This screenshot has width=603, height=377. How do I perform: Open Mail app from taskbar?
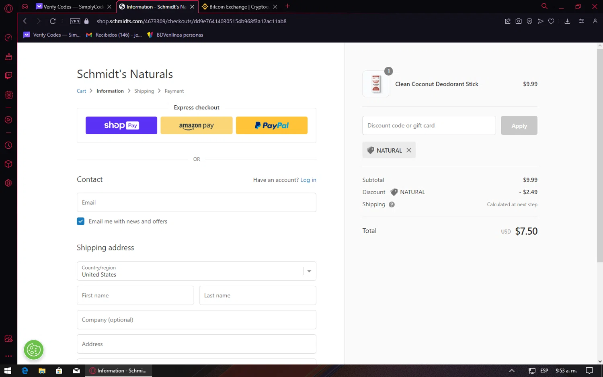tap(76, 371)
